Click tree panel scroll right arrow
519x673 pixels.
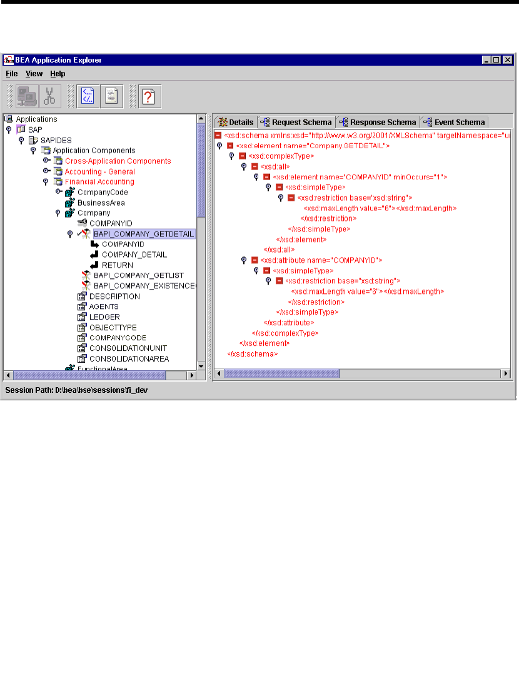(x=192, y=375)
